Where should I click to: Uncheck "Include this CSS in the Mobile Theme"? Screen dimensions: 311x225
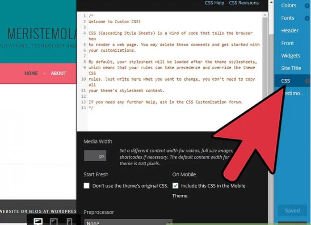click(176, 186)
